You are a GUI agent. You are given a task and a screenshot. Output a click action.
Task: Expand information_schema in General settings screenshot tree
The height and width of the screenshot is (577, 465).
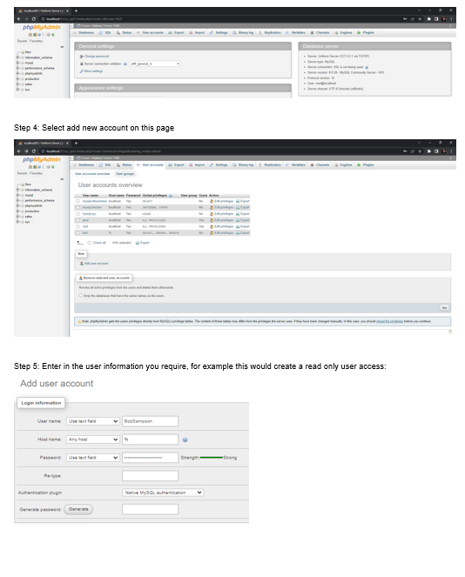click(17, 57)
